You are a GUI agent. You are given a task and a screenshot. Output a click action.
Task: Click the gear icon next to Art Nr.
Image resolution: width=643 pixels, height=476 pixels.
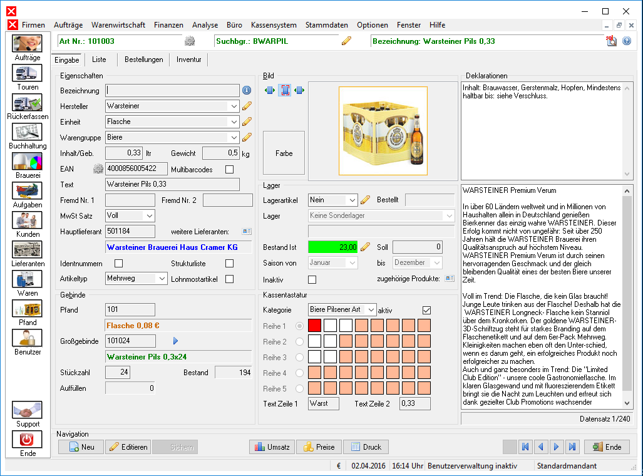click(x=190, y=41)
